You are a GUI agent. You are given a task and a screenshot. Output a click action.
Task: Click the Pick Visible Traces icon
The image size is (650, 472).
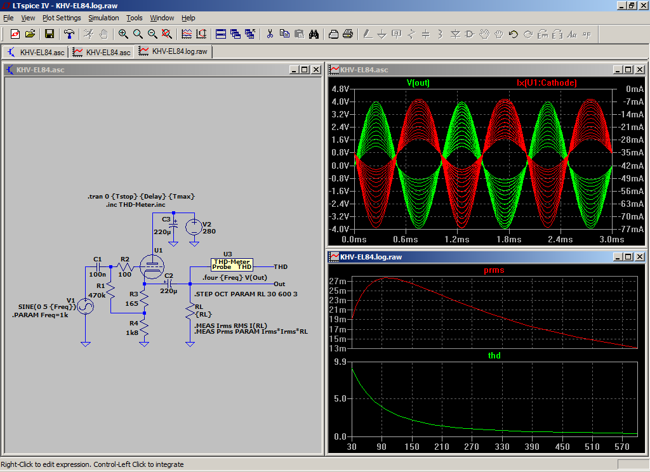(187, 34)
